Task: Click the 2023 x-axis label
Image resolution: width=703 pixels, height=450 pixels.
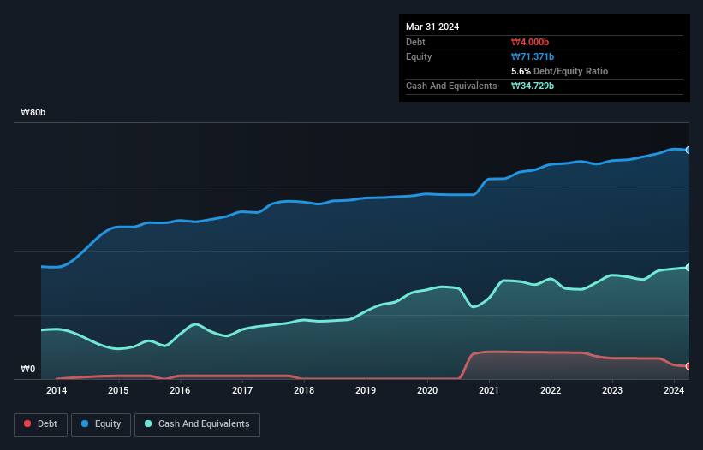Action: click(x=612, y=390)
